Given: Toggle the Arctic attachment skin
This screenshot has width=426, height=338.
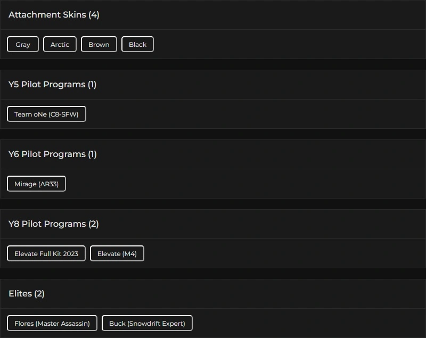Looking at the screenshot, I should click(60, 45).
